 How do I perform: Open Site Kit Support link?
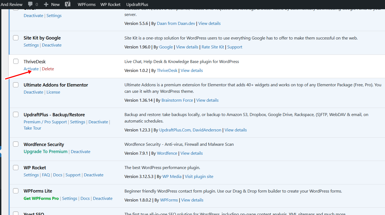coord(235,47)
